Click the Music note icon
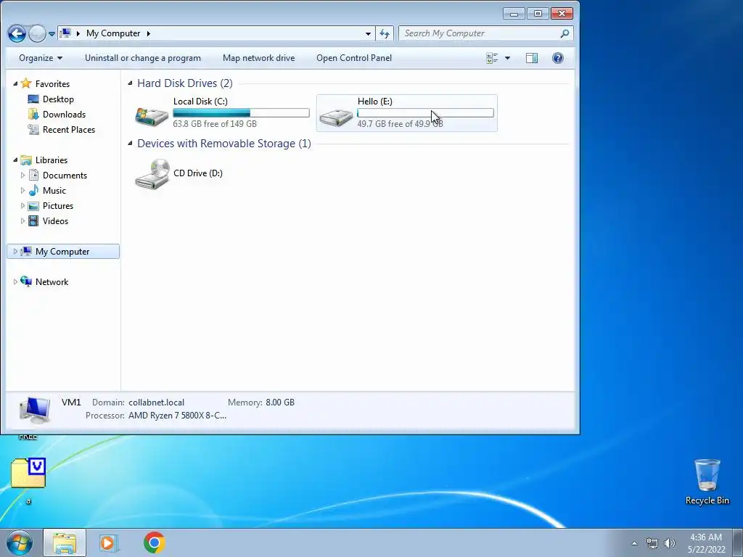743x557 pixels. [33, 191]
